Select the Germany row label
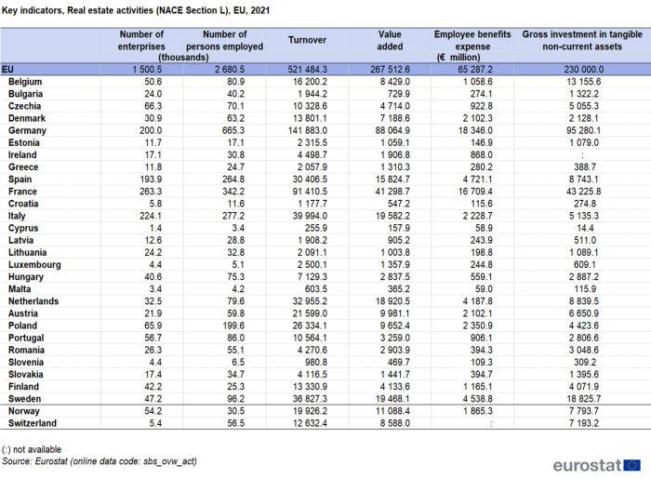 [27, 130]
